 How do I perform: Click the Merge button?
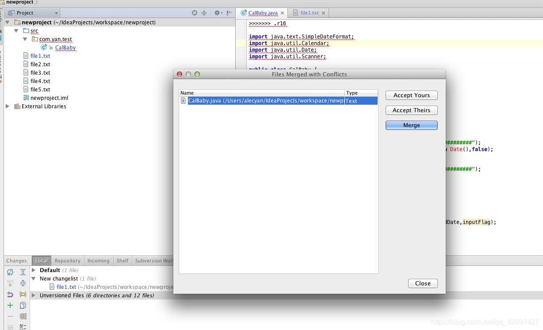(x=411, y=125)
